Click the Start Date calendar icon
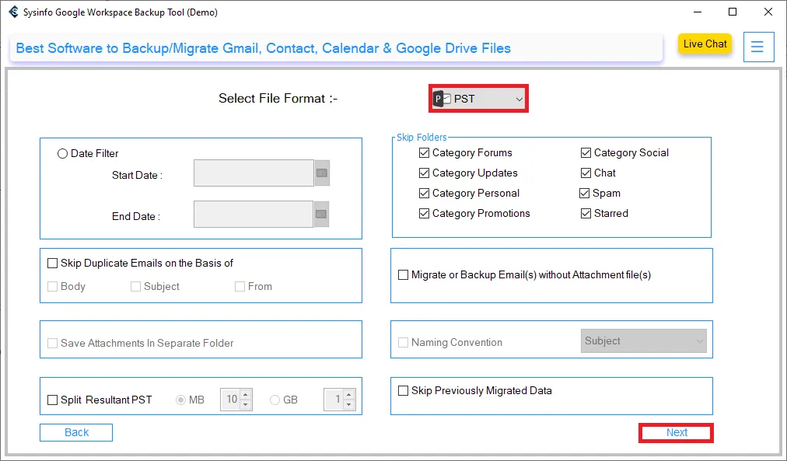The width and height of the screenshot is (787, 461). tap(321, 173)
